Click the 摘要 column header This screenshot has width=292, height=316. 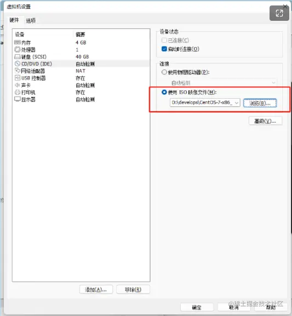pyautogui.click(x=81, y=35)
